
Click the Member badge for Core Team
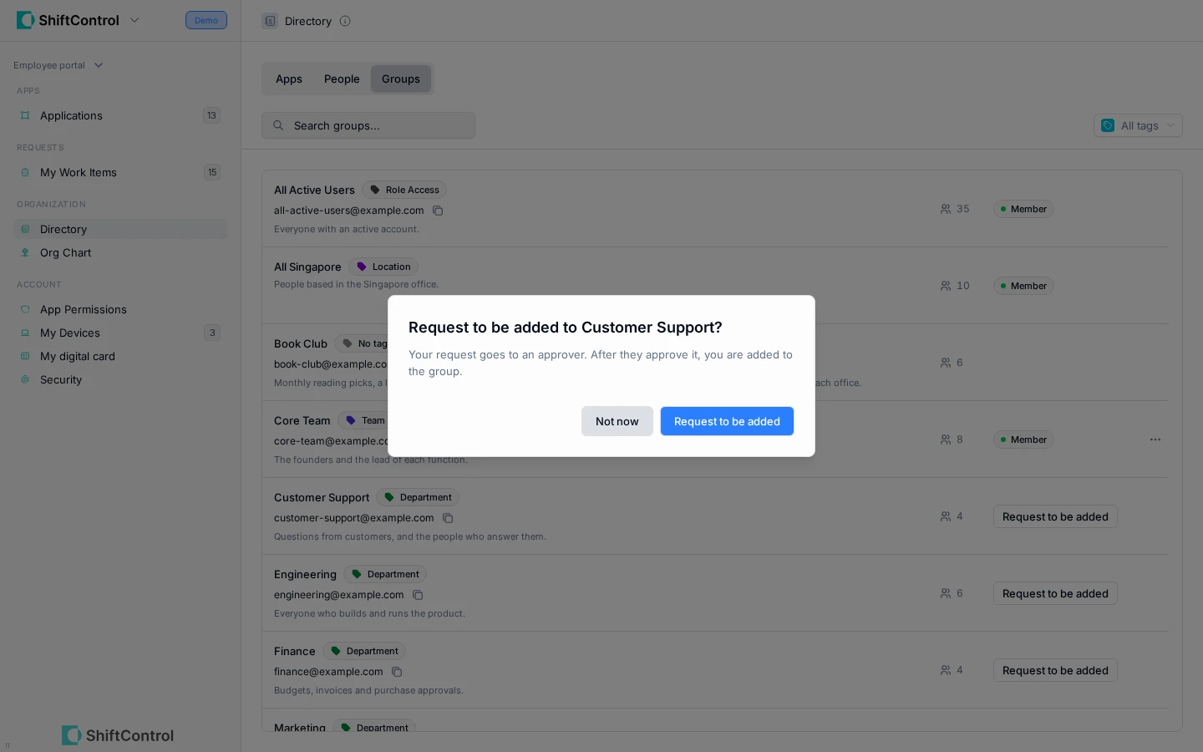click(1023, 440)
